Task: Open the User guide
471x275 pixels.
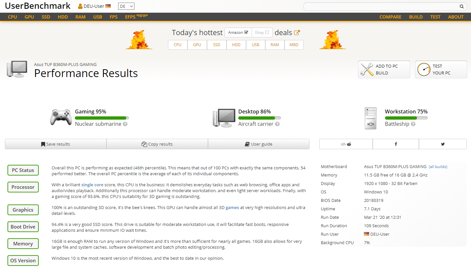Action: click(x=259, y=144)
